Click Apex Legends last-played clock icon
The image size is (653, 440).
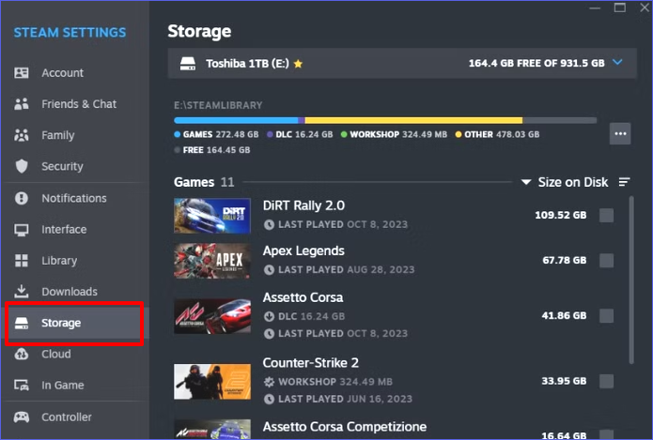[269, 270]
